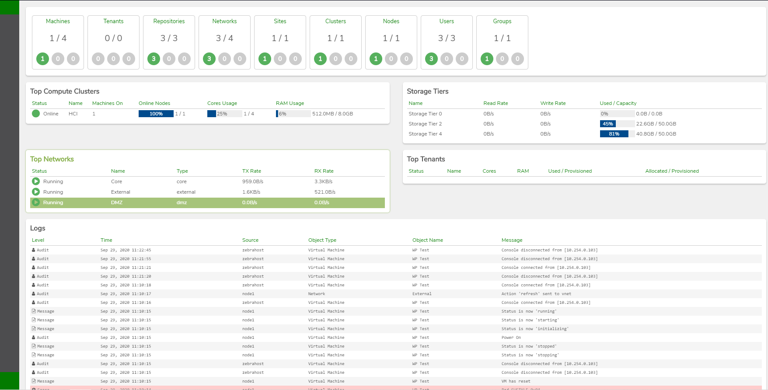Open the Repositories summary card title
Screen dimensions: 768x390
click(x=169, y=21)
